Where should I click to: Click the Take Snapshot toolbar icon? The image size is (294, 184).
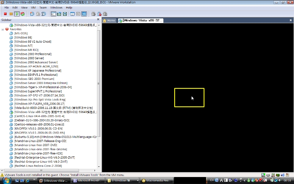click(x=32, y=14)
